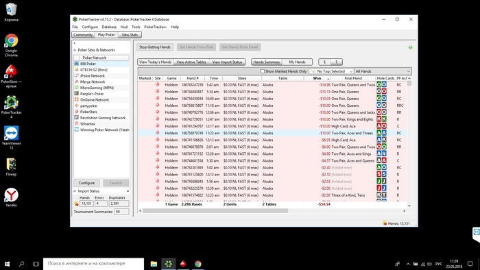Click the Import Status settings gear
The width and height of the screenshot is (480, 270).
click(128, 191)
